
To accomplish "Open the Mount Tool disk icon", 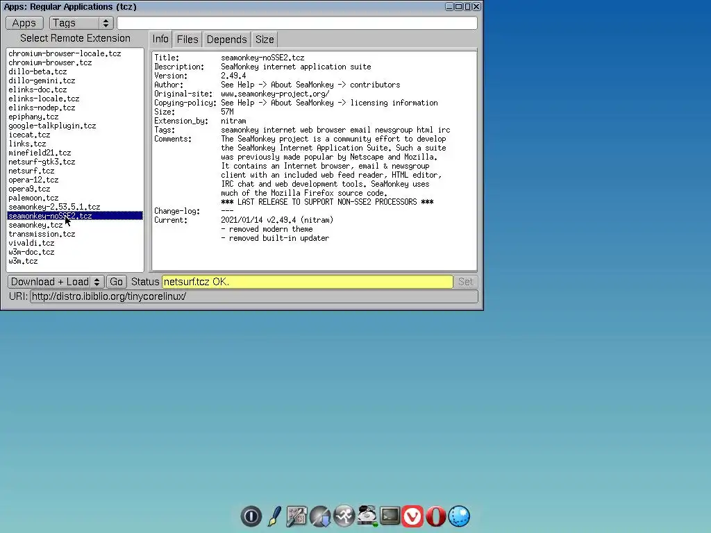I will pos(367,516).
